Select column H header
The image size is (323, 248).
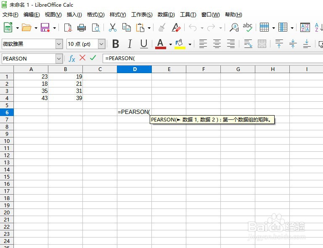pos(273,69)
